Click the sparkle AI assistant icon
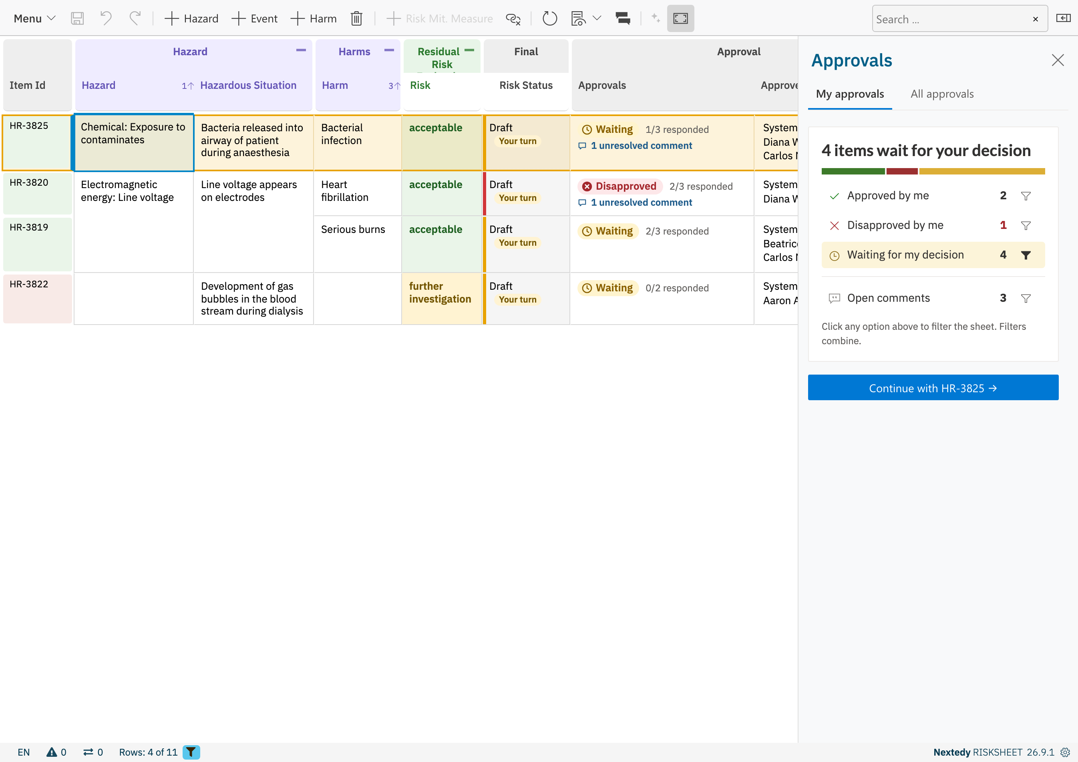1078x762 pixels. 656,19
